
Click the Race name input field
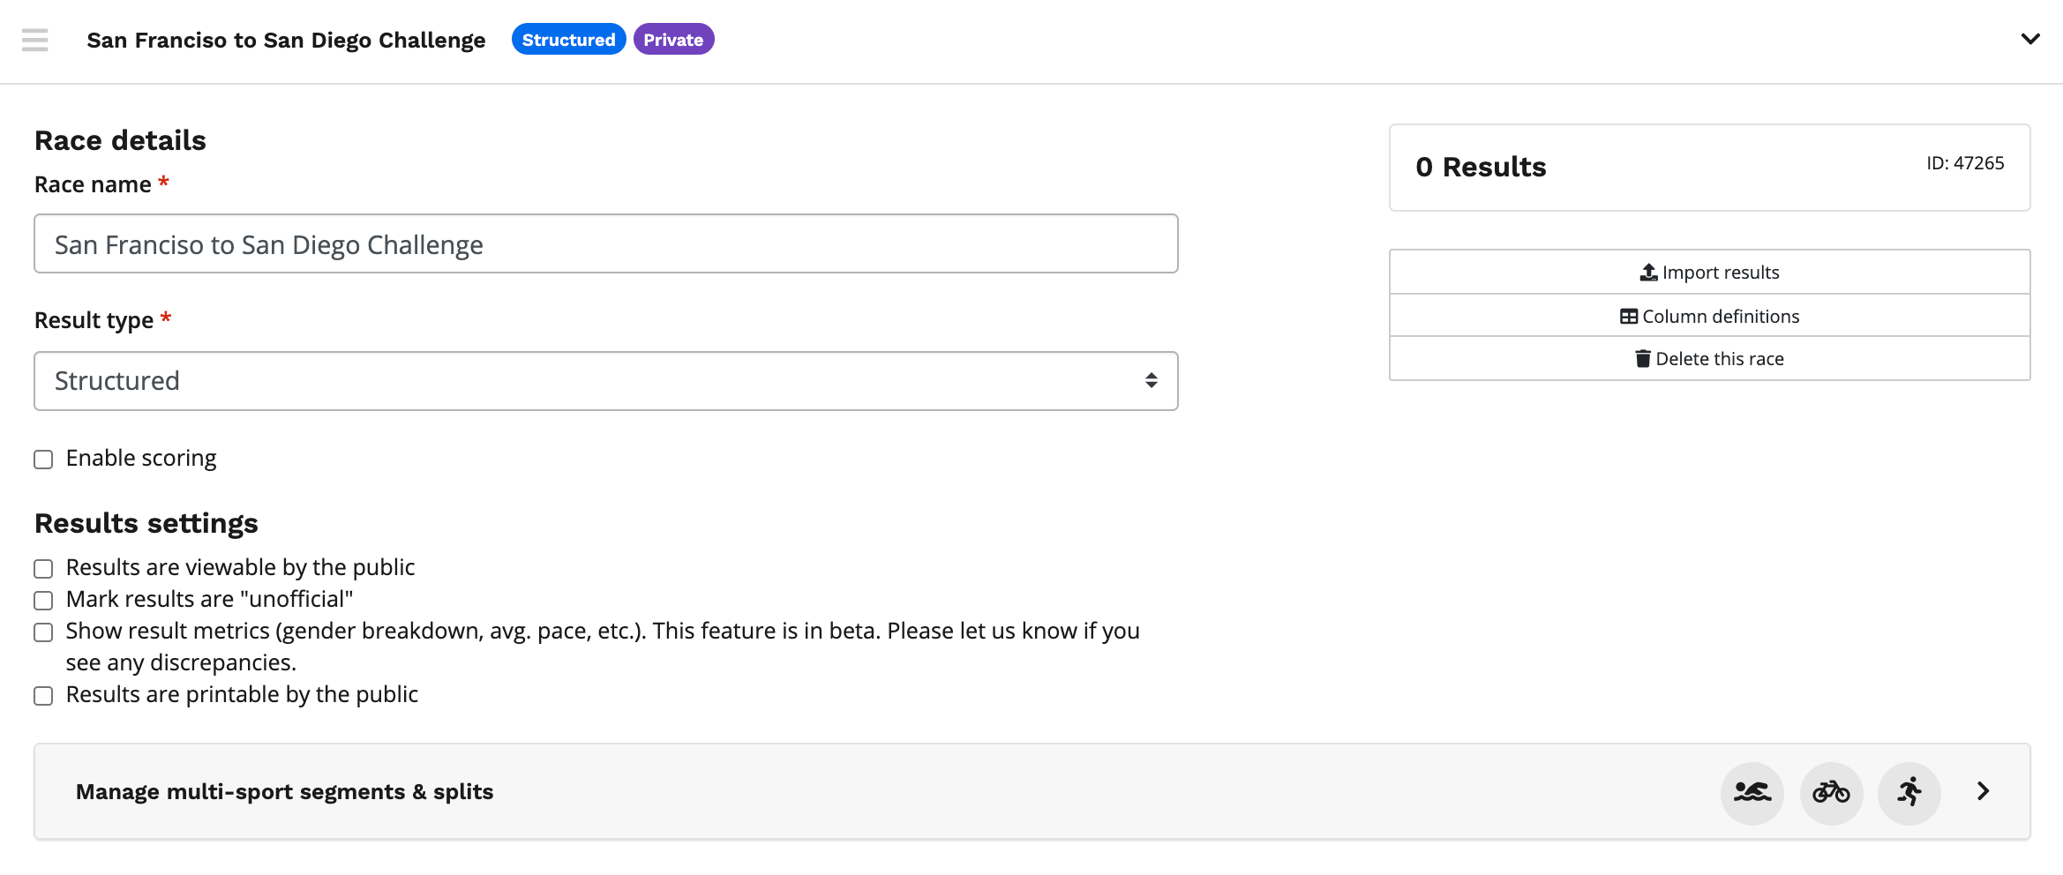pos(605,244)
